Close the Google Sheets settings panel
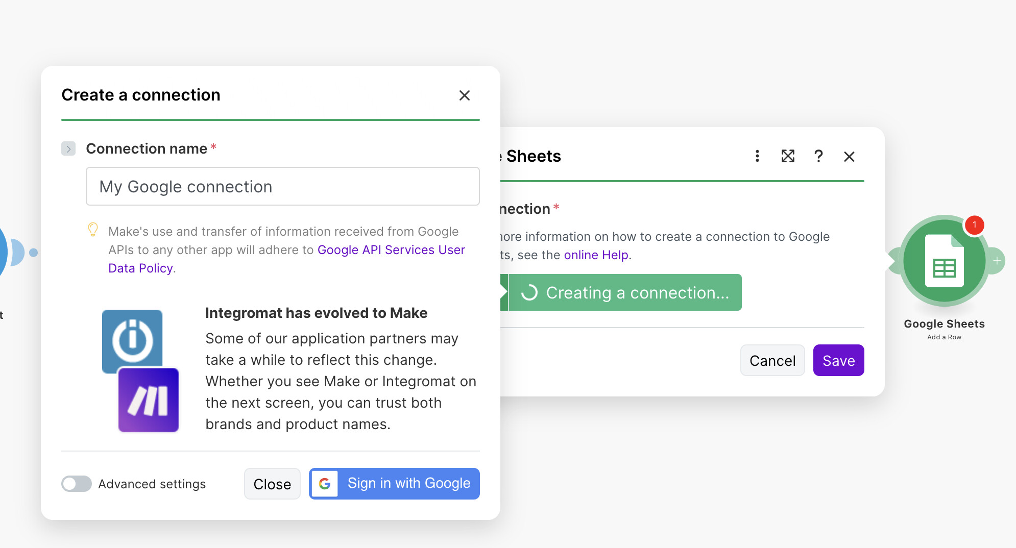This screenshot has height=548, width=1016. (x=849, y=157)
